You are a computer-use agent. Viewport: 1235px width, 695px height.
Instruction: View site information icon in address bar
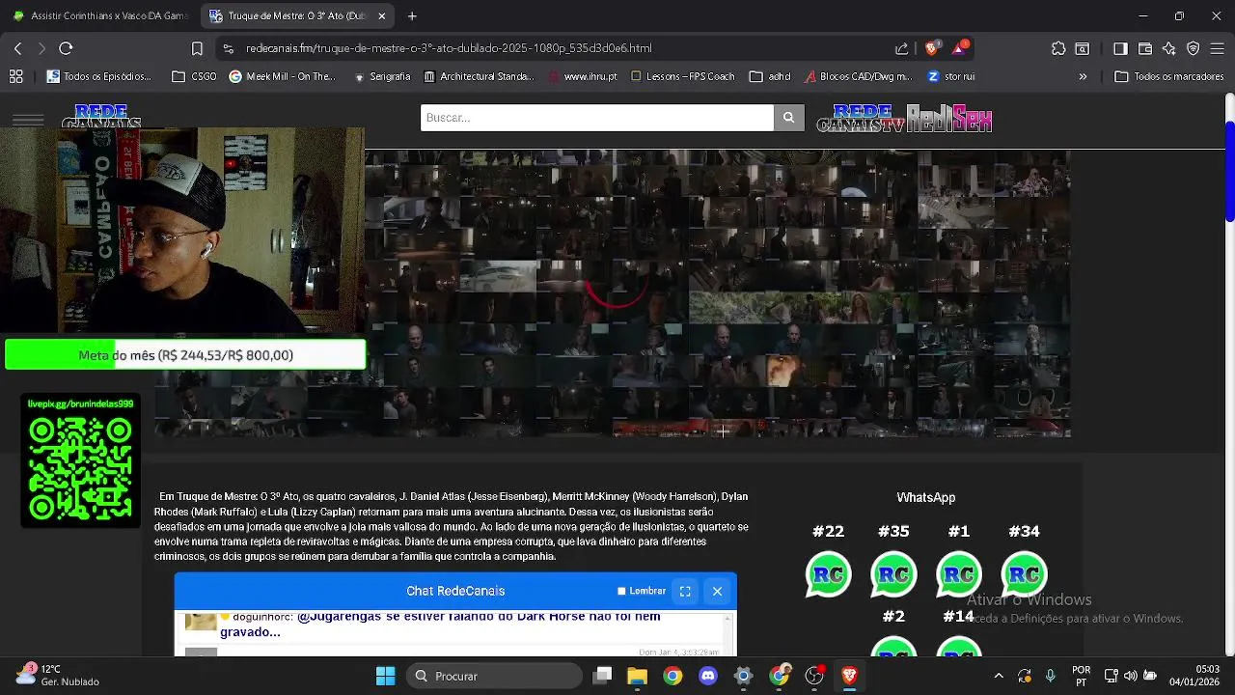pos(228,48)
